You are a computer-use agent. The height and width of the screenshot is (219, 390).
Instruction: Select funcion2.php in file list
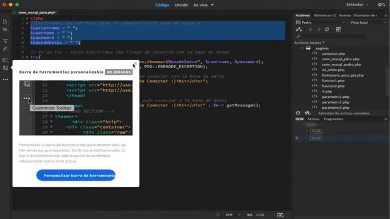point(333,86)
